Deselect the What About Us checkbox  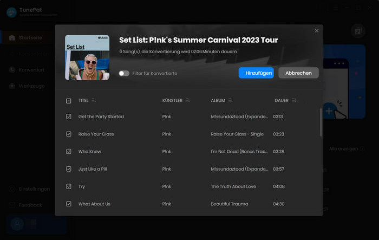click(x=69, y=204)
